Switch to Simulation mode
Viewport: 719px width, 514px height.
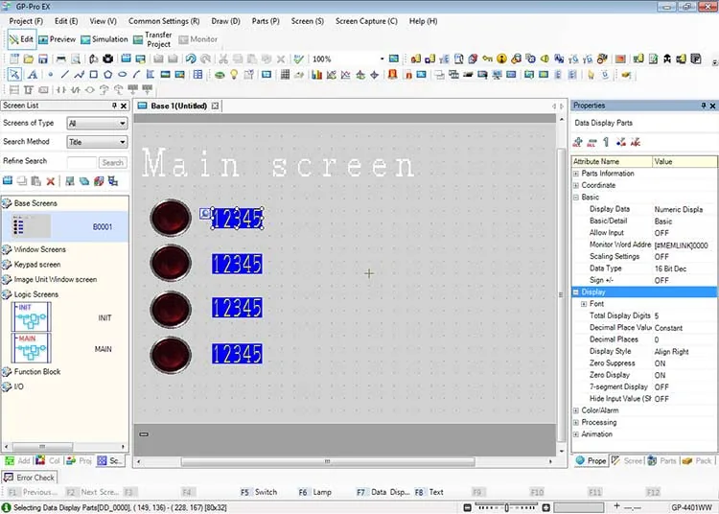pyautogui.click(x=104, y=39)
